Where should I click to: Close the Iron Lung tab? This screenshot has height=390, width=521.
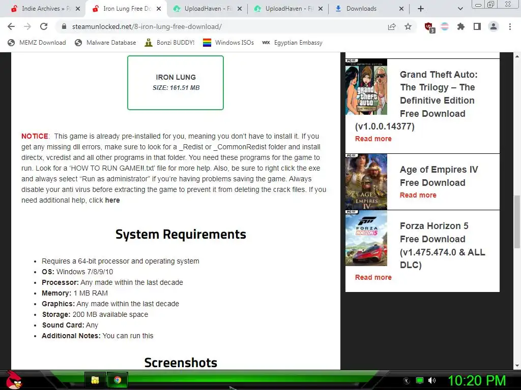[159, 9]
